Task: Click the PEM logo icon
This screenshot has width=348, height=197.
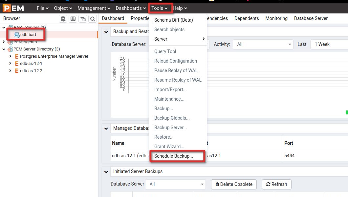Action: coord(13,8)
